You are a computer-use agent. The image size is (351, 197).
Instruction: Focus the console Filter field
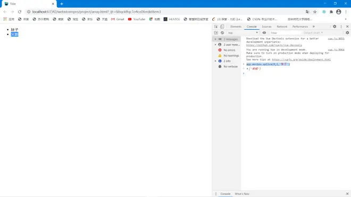(285, 33)
